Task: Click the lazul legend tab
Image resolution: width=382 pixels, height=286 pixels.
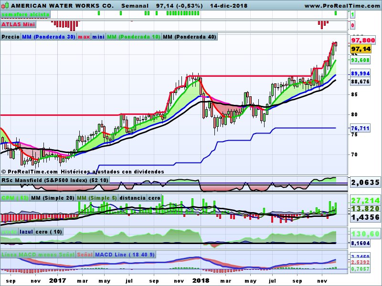Action: (x=26, y=232)
